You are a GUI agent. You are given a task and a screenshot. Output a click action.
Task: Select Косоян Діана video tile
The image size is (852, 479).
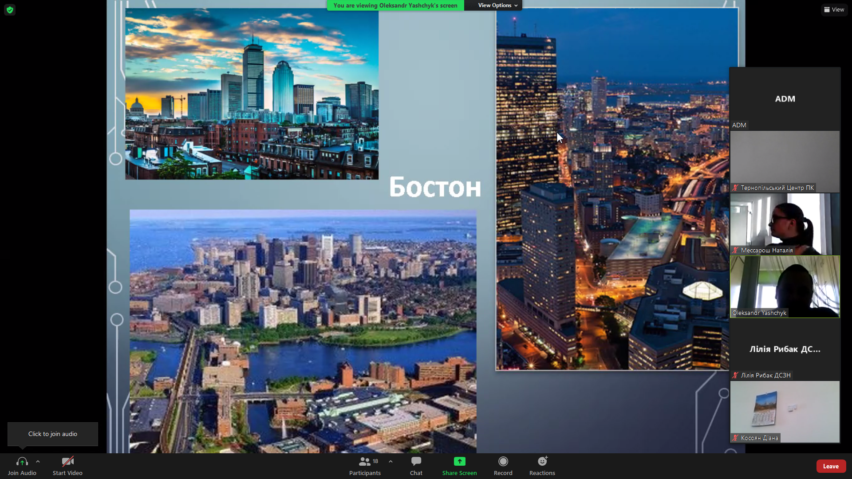(785, 412)
